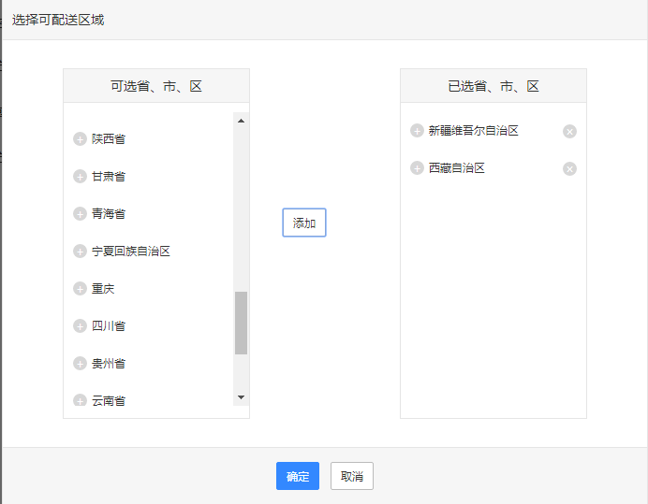This screenshot has width=648, height=504.
Task: Expand the 青海省 plus icon
Action: [x=80, y=214]
